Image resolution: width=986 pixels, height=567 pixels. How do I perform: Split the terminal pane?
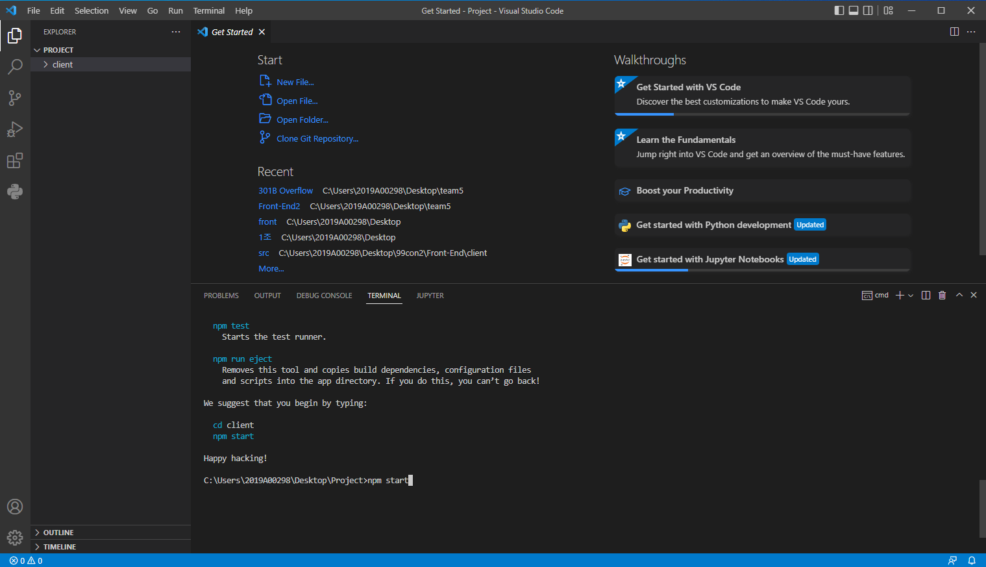click(926, 296)
